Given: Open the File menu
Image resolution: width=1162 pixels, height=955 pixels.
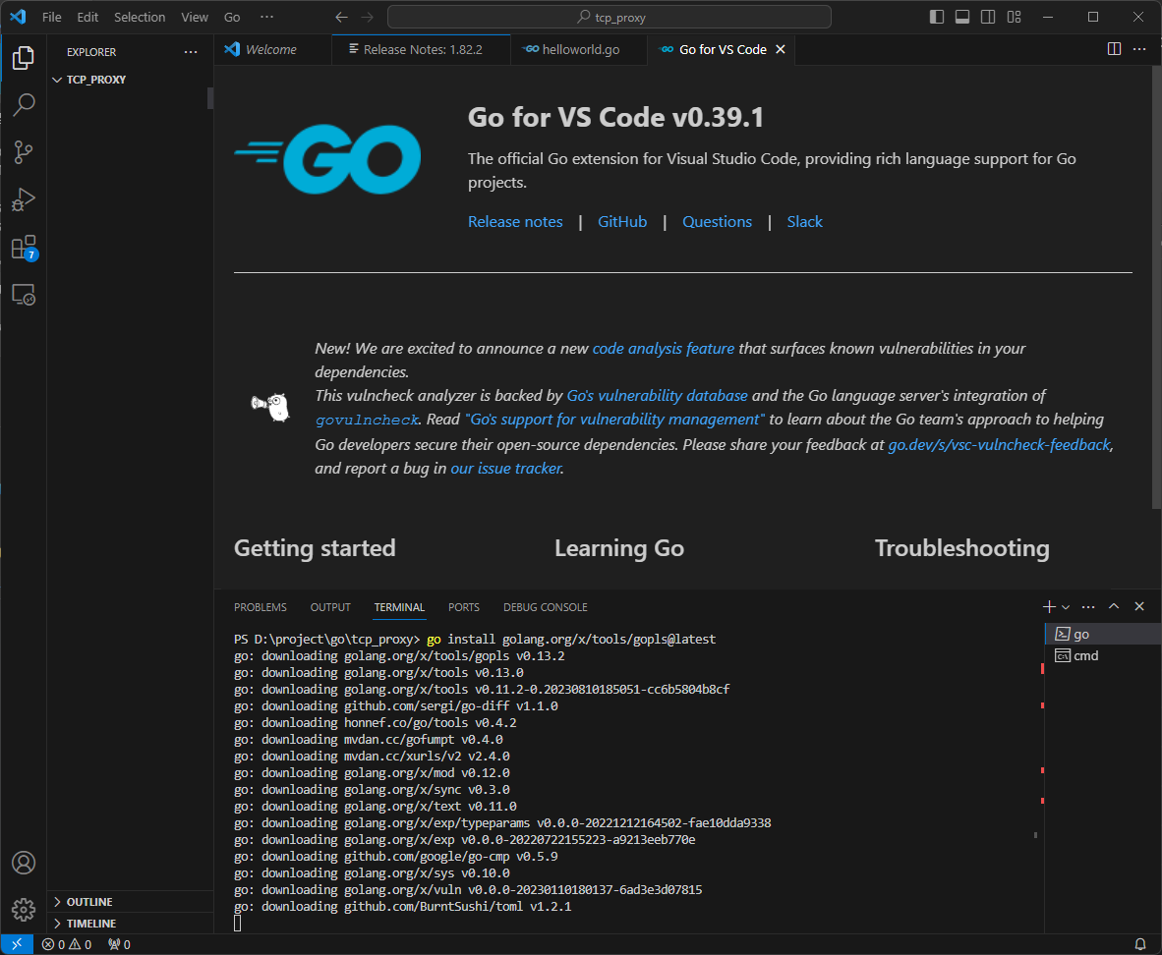Looking at the screenshot, I should pos(52,17).
